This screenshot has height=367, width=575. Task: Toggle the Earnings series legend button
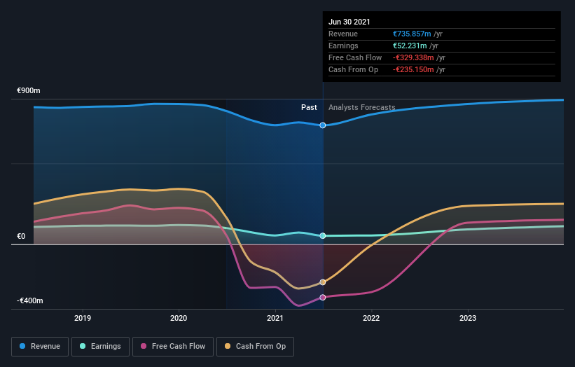100,347
